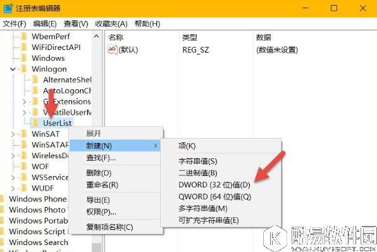Maximize the Registry Editor window

coord(334,8)
